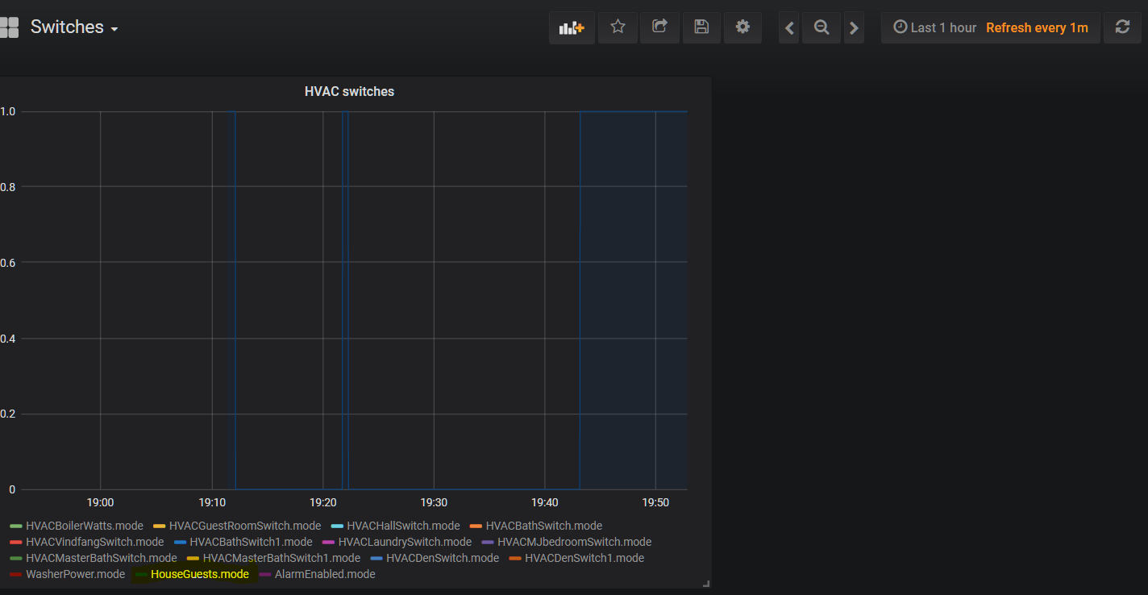Viewport: 1148px width, 595px height.
Task: Open the Share dashboard icon
Action: point(659,27)
